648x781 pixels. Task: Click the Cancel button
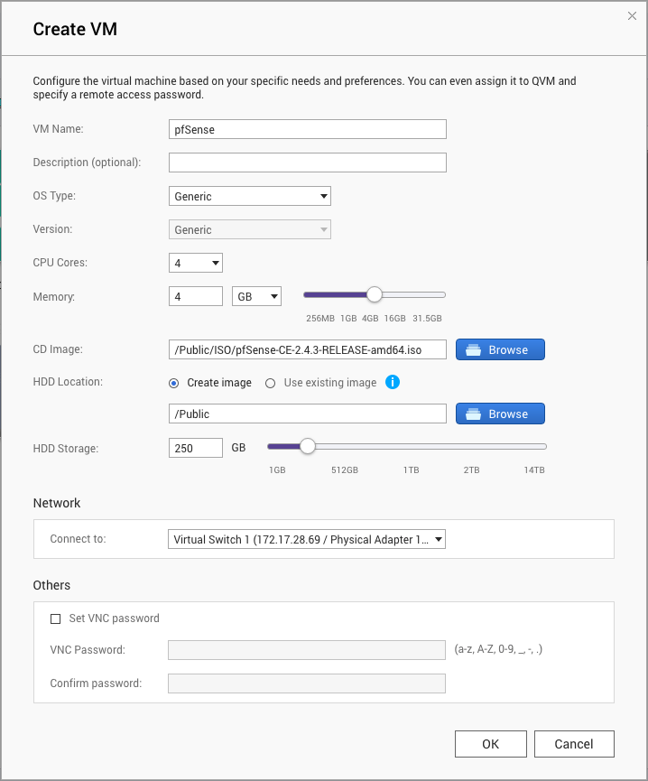(x=574, y=744)
